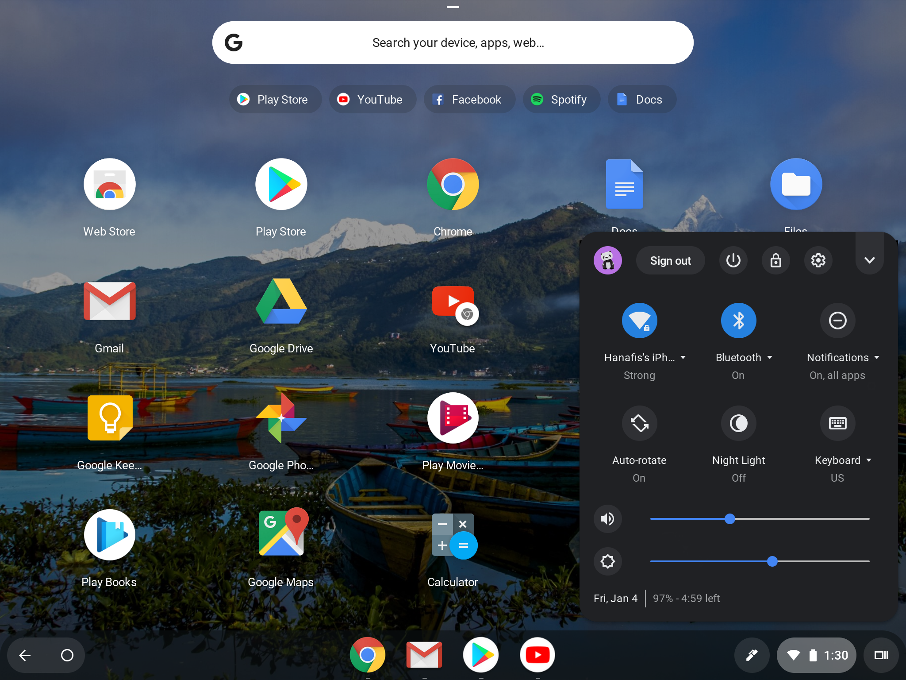Open Google Photos app

[x=281, y=418]
